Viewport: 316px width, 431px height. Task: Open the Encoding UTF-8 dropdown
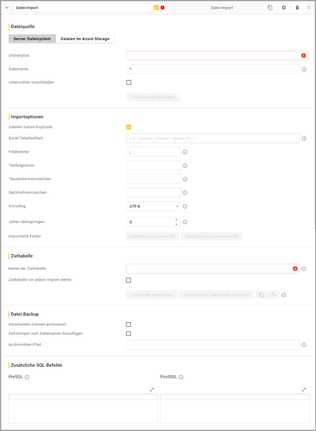pos(153,206)
